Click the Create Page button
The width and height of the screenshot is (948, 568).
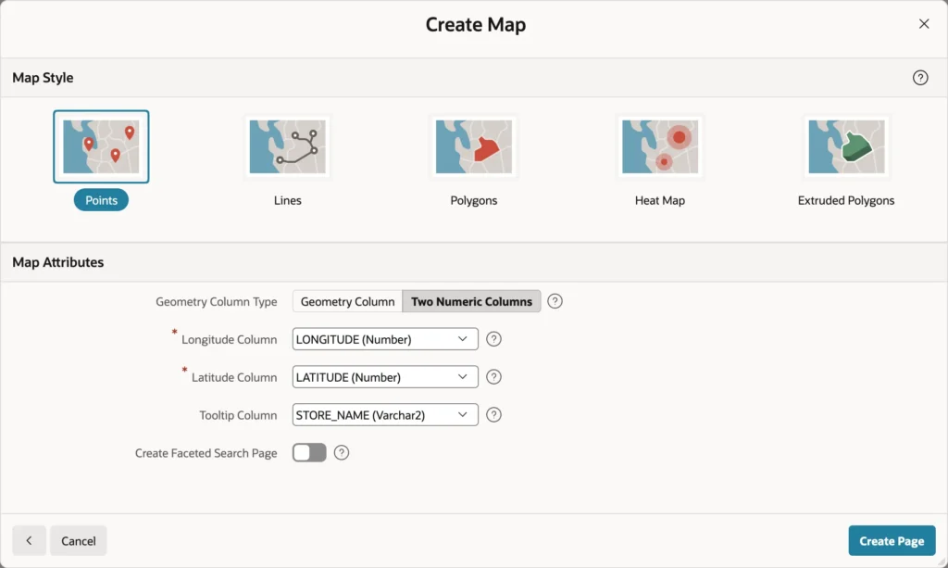[x=892, y=541]
